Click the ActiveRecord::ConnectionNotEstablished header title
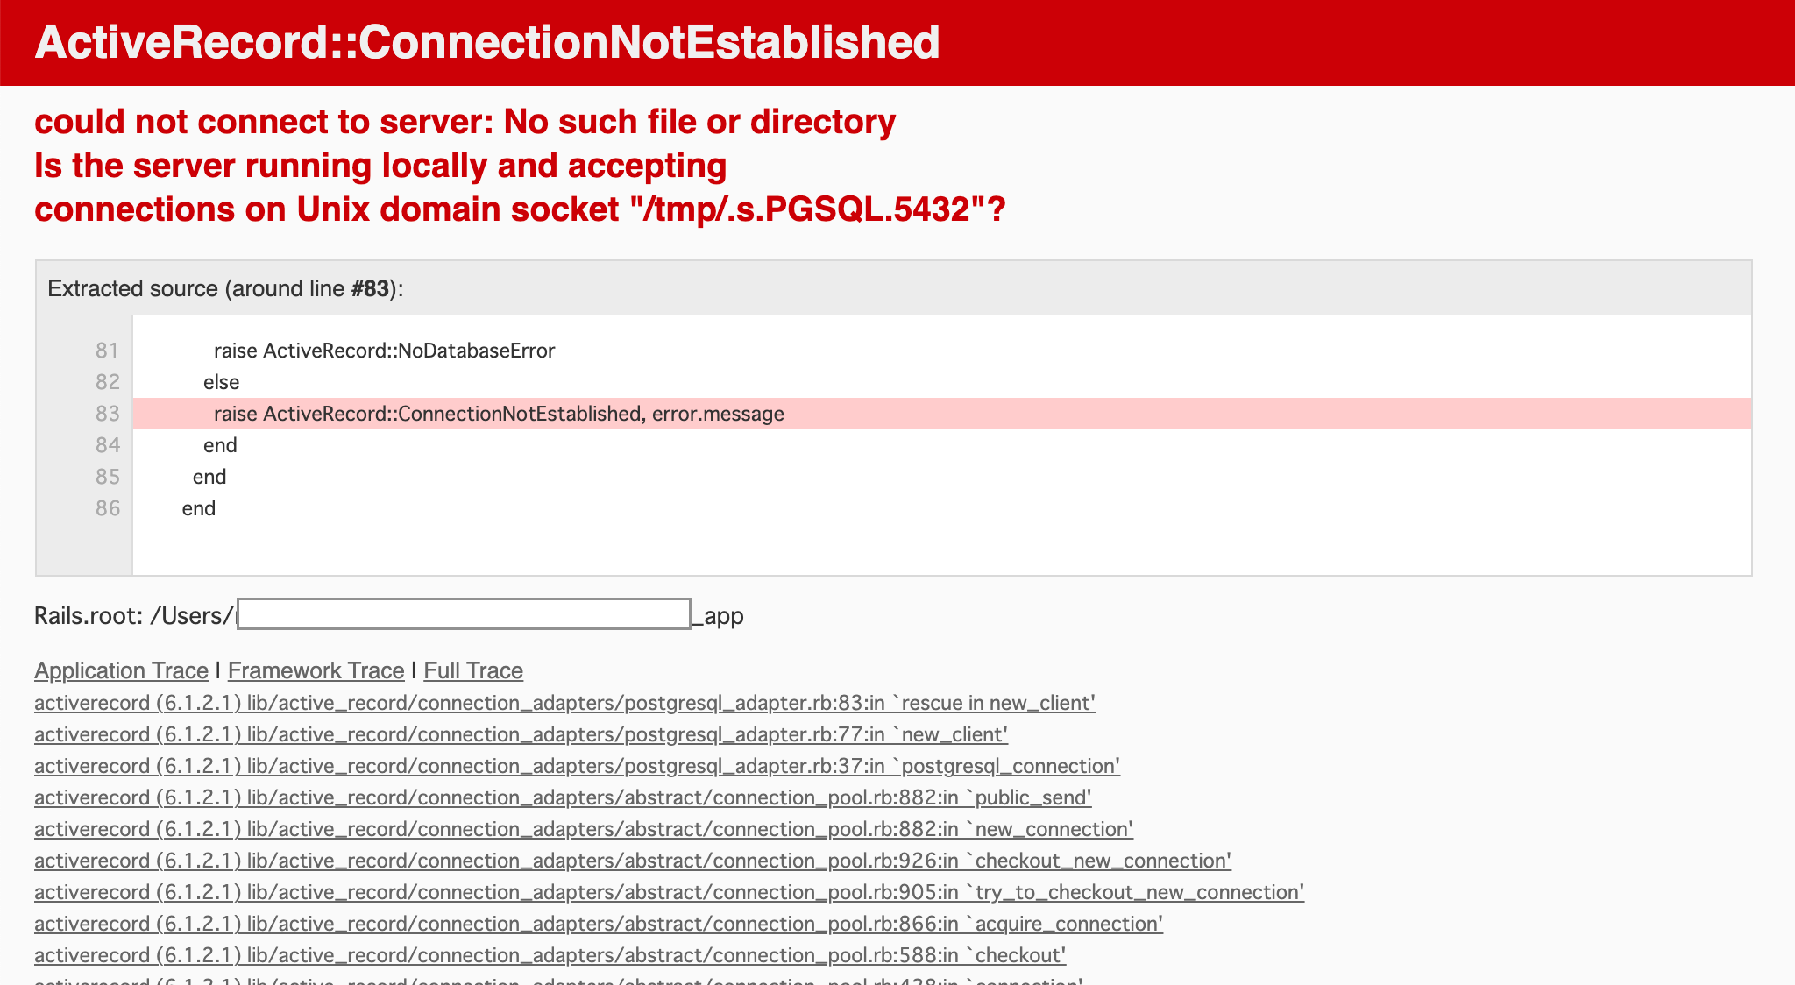This screenshot has height=985, width=1795. (x=487, y=42)
